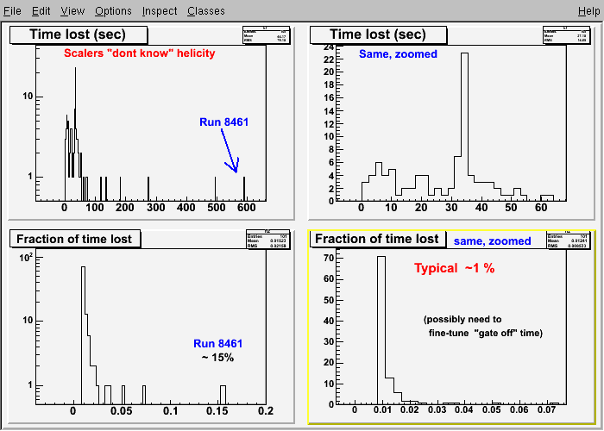The image size is (604, 431).
Task: Open the View menu
Action: (72, 11)
